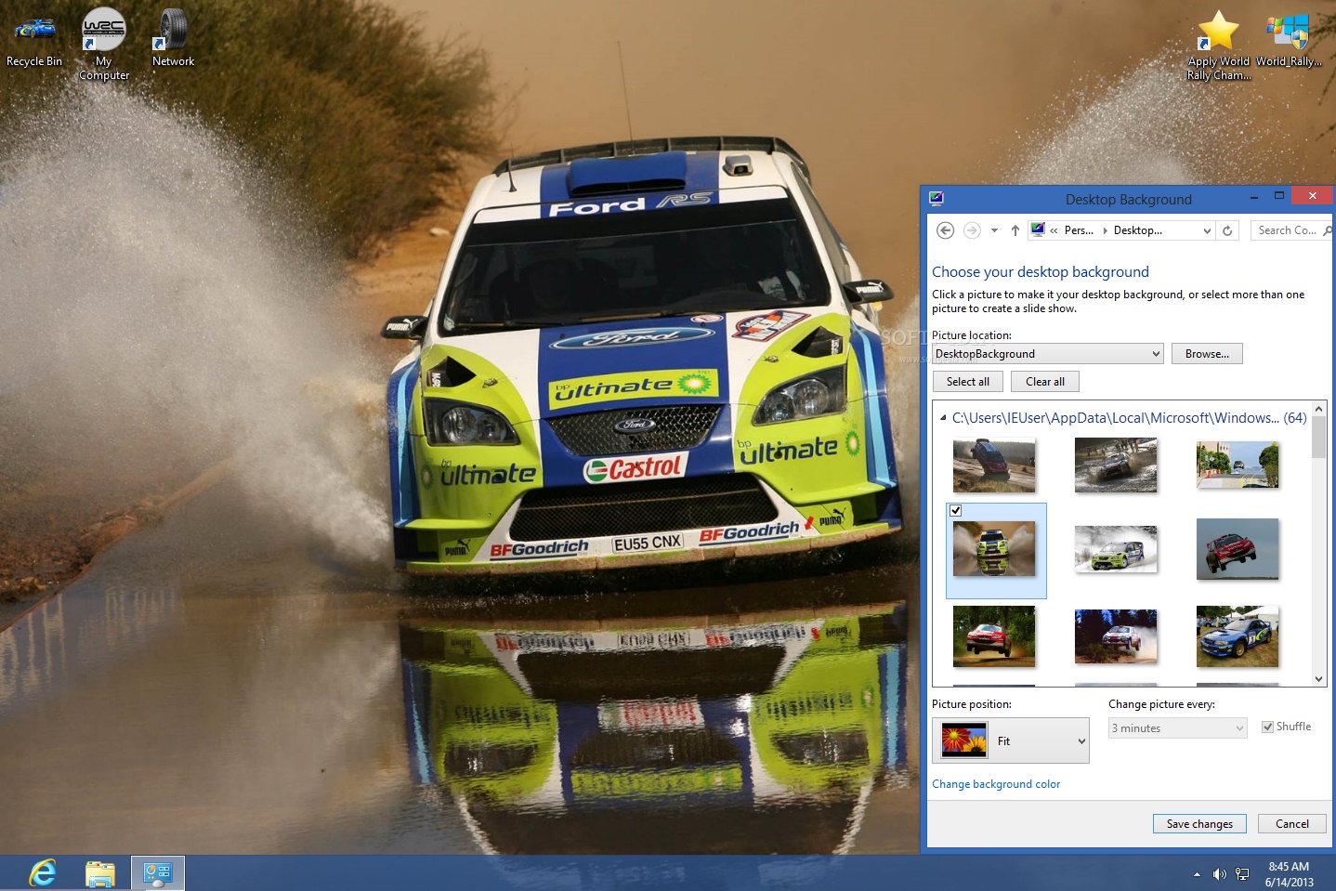Select the red jumping car on blue sky thumbnail
Screen dimensions: 1336x891
(x=1238, y=548)
